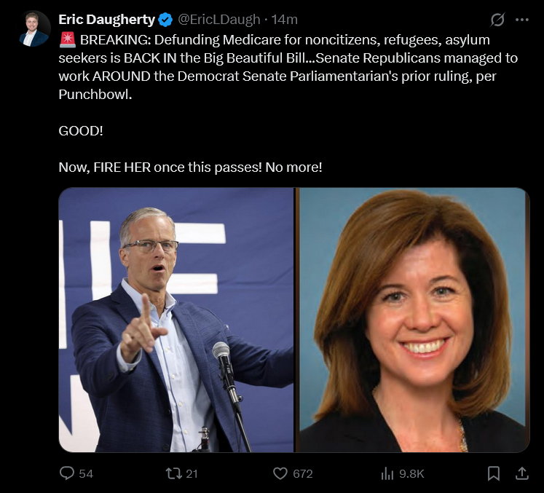Open Eric Daugherty's profile avatar
The image size is (544, 493).
click(x=34, y=28)
